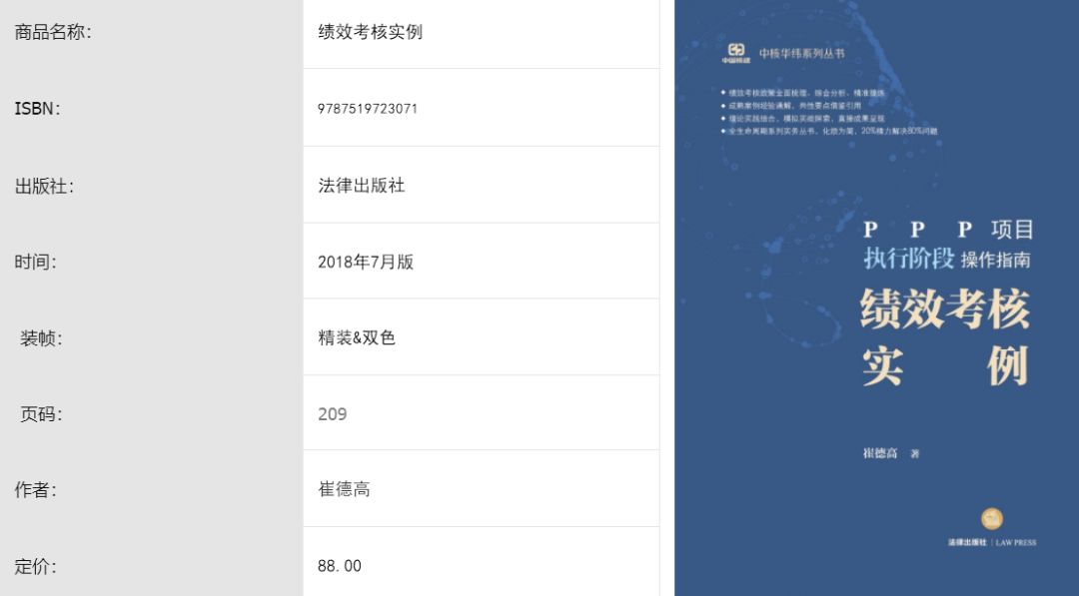
Task: Click the page count value 209
Action: point(332,414)
